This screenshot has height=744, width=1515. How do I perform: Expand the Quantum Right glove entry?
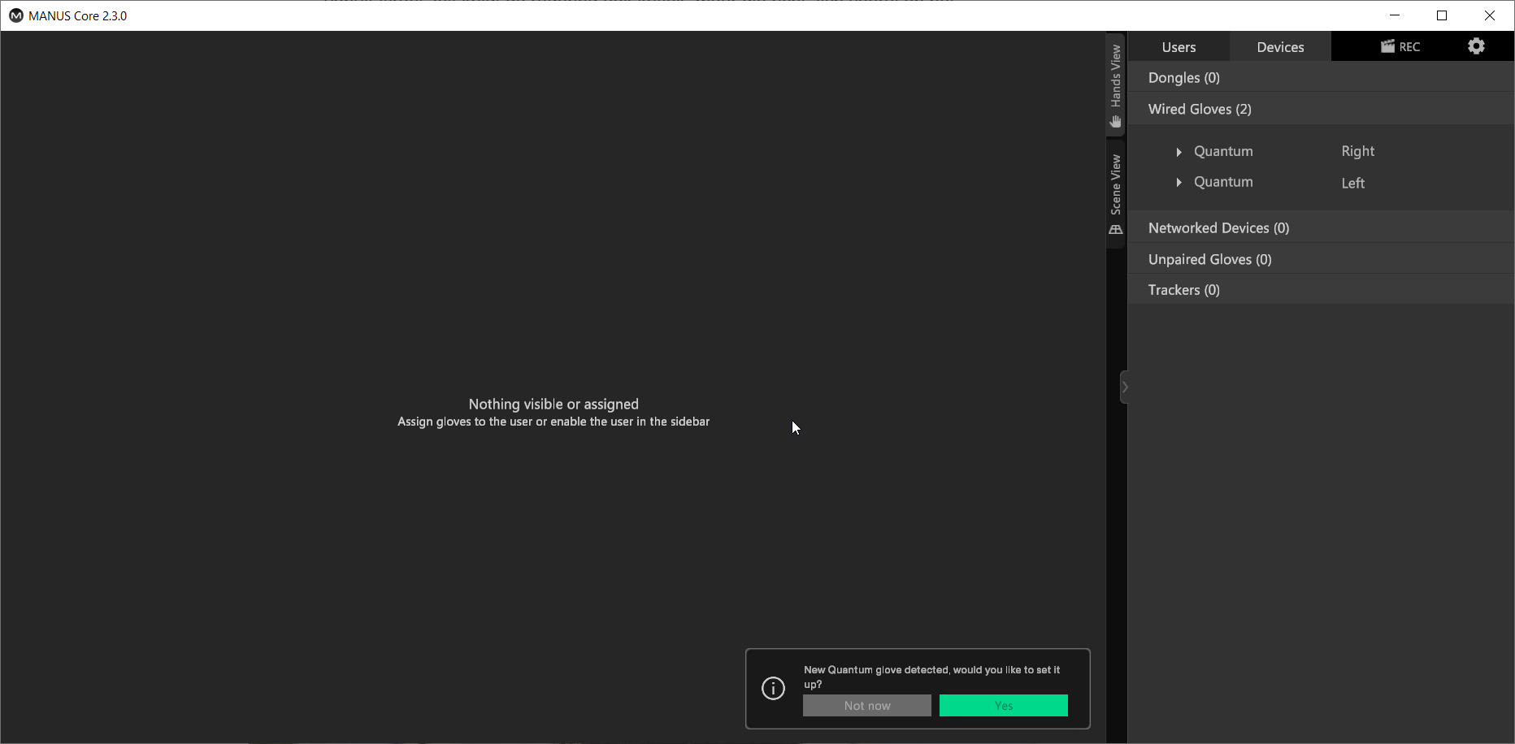point(1179,152)
